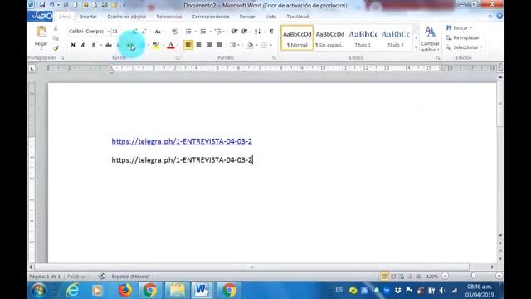The height and width of the screenshot is (299, 531).
Task: Click the line spacing icon
Action: (x=232, y=45)
